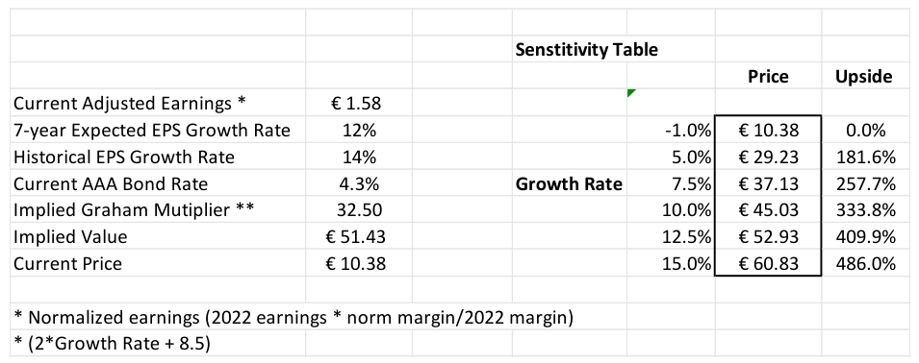Click the Growth Rate label cell

click(x=569, y=183)
